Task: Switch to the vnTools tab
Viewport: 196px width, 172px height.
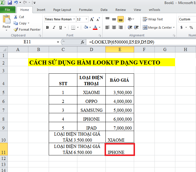Action: tap(154, 10)
